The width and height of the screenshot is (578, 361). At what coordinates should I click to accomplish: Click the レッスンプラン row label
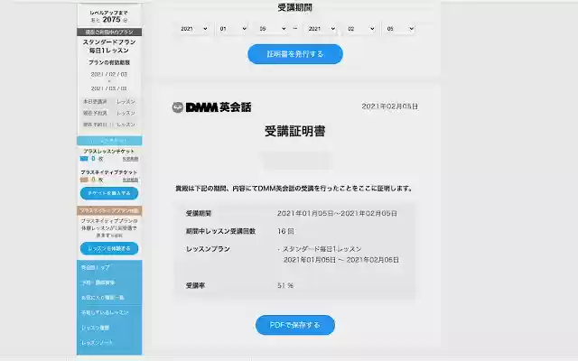(x=208, y=249)
